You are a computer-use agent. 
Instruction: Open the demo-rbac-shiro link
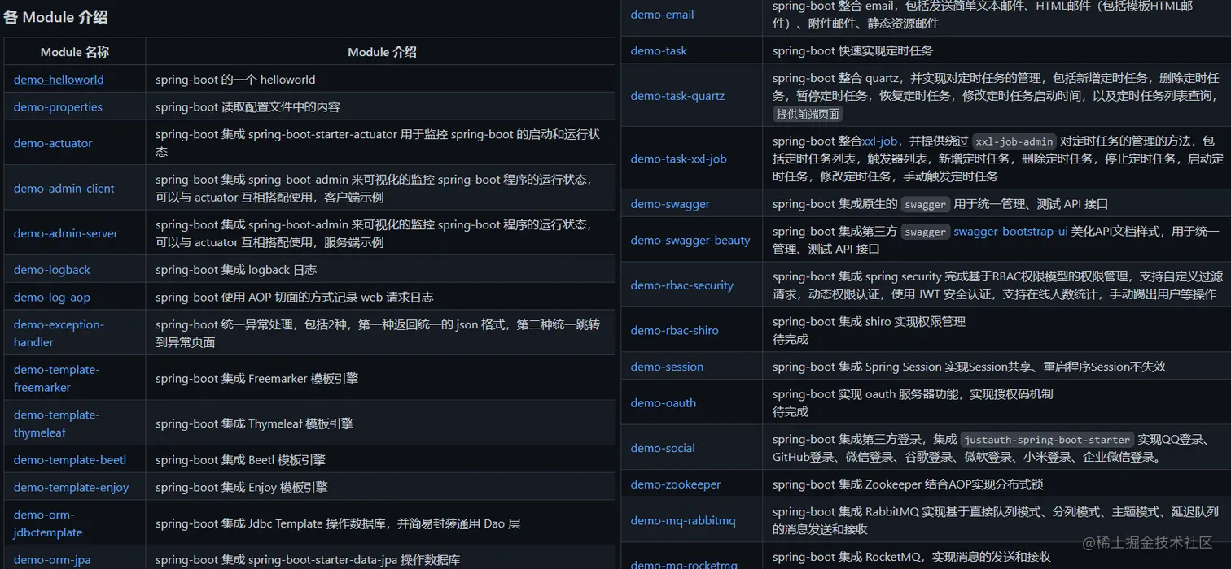tap(675, 331)
